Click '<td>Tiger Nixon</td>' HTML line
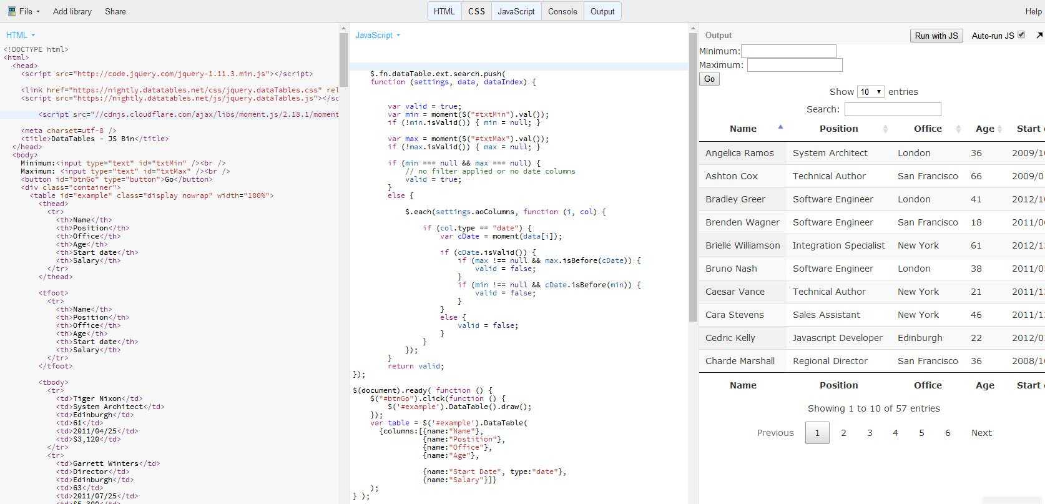Viewport: 1045px width, 504px height. [99, 398]
